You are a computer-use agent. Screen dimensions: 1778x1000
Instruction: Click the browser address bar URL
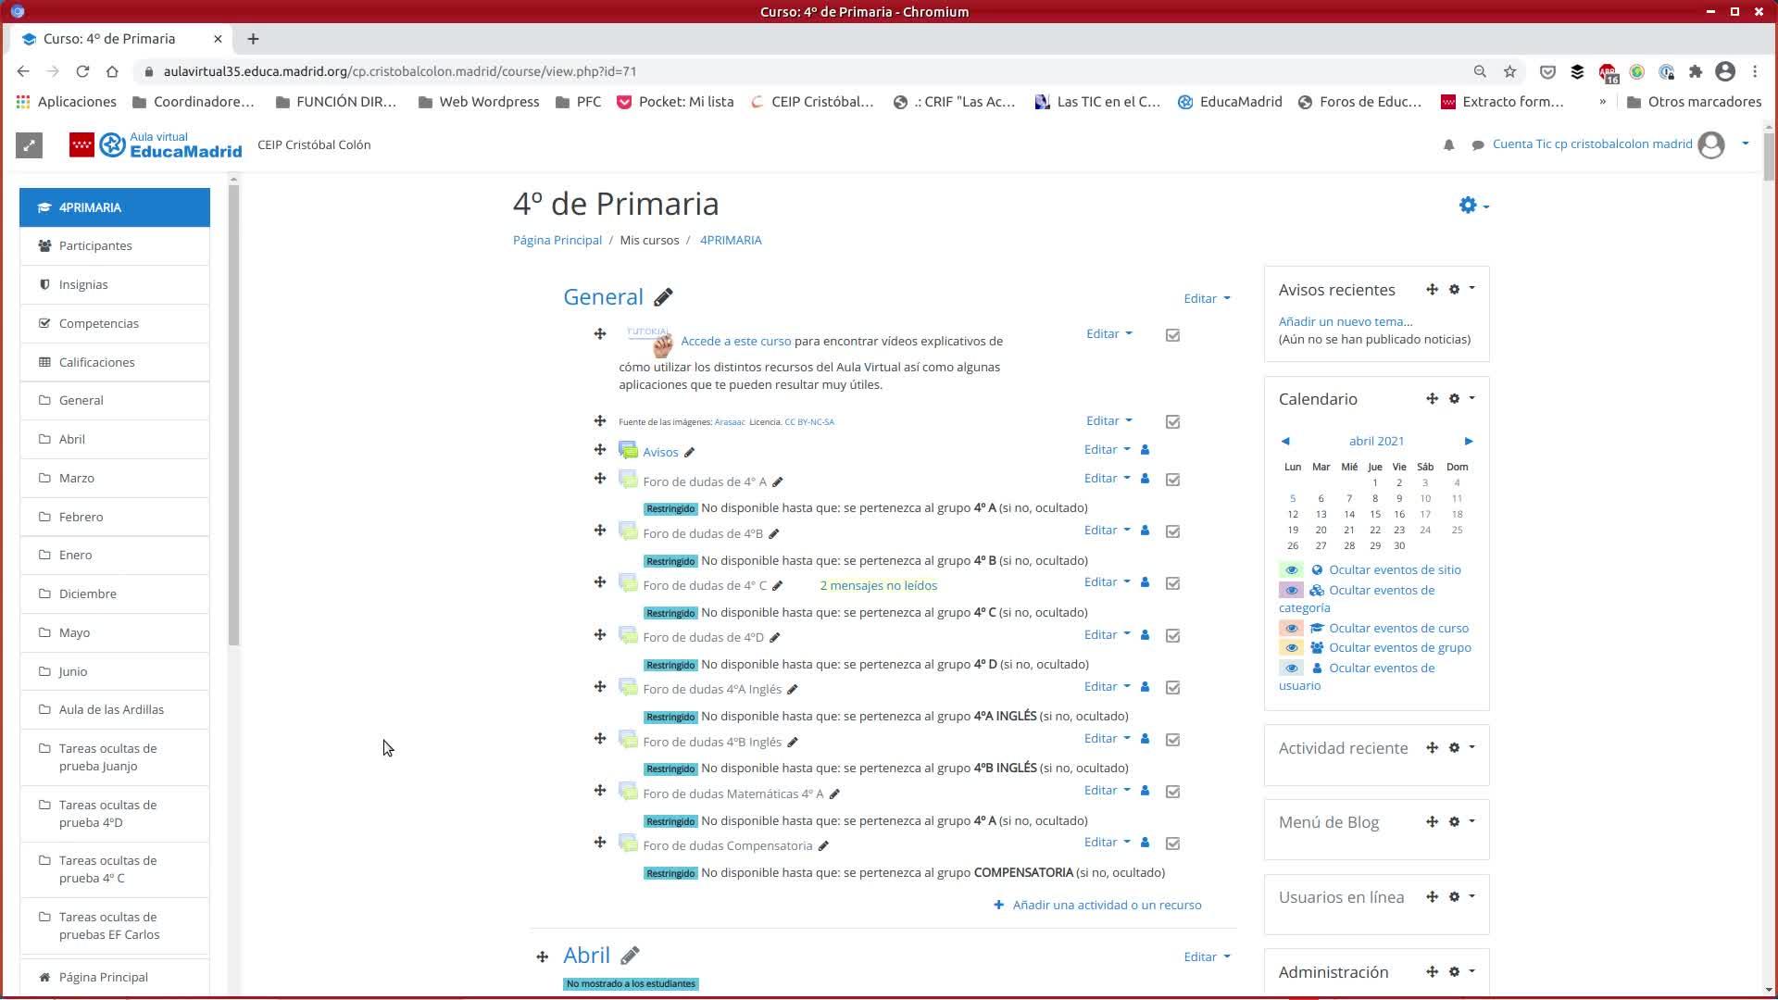click(x=399, y=71)
